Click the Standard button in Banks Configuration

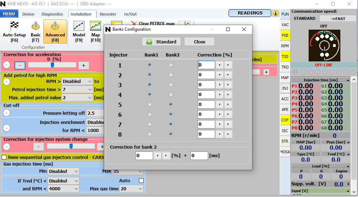click(162, 42)
